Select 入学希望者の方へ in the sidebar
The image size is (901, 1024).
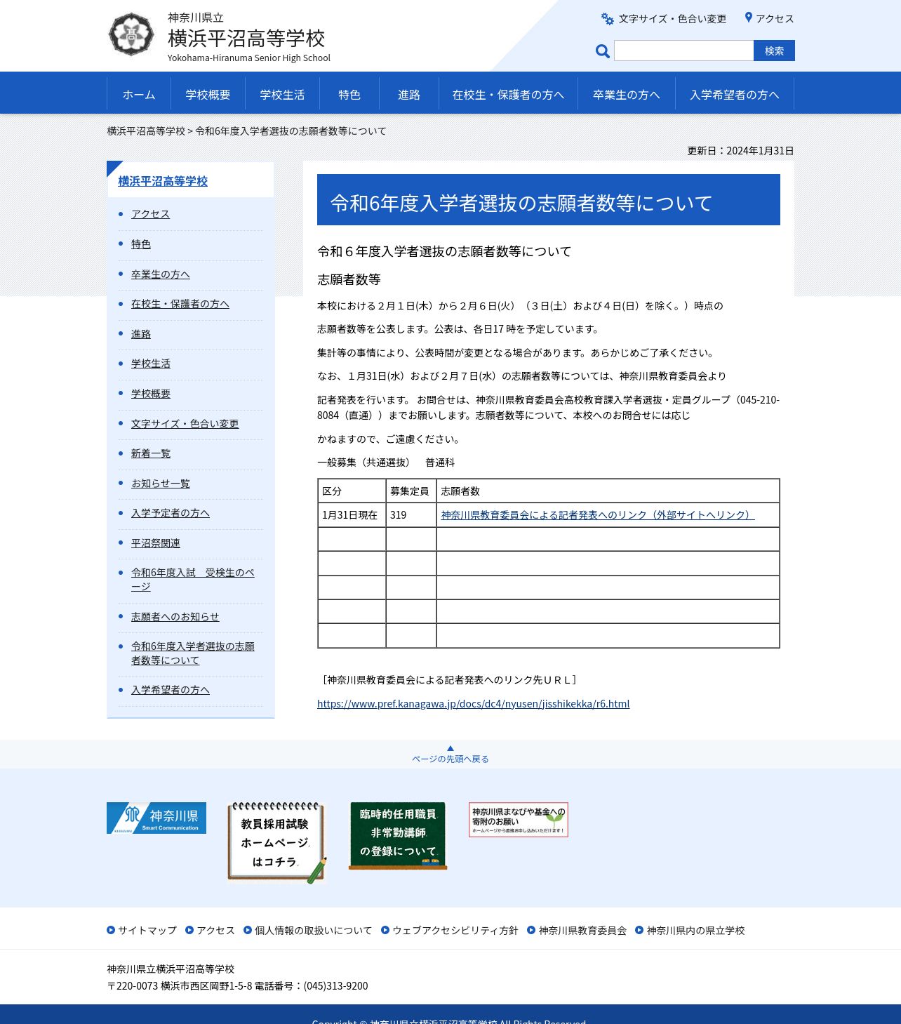171,690
